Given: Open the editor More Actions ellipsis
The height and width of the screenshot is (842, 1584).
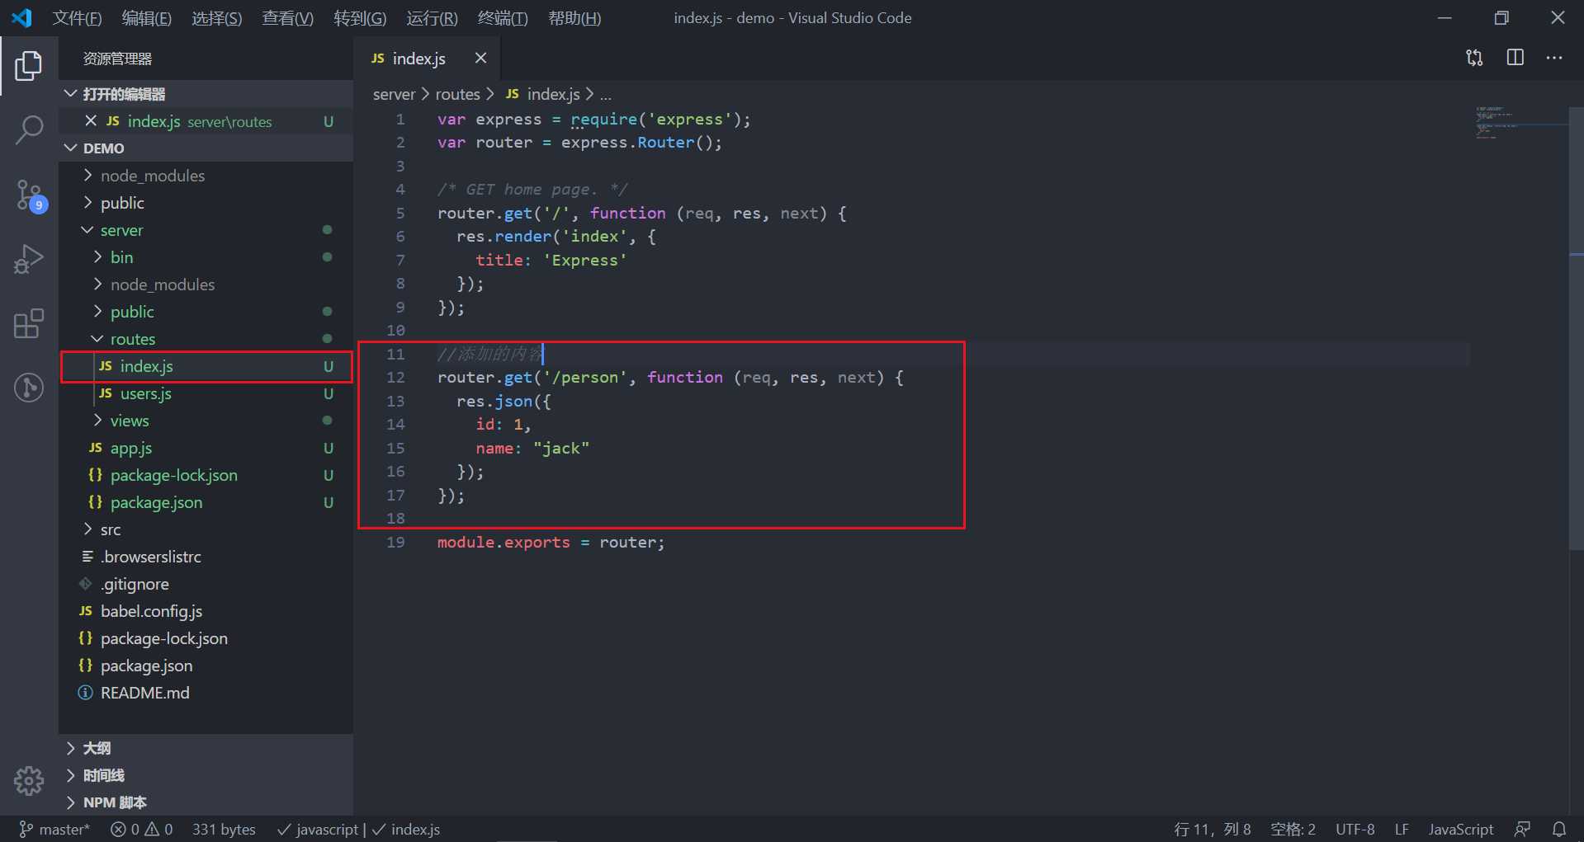Looking at the screenshot, I should point(1554,58).
